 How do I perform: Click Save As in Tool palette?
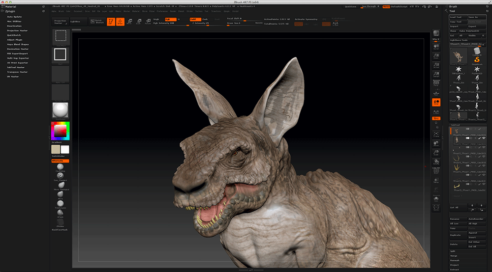[477, 17]
